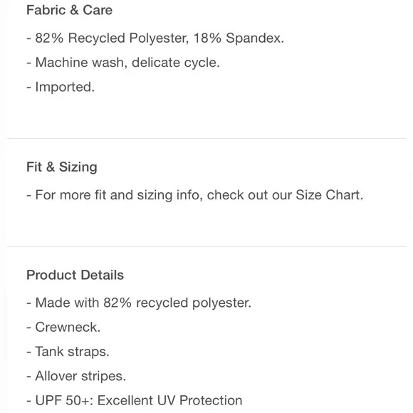Click the UPF 50+ Excellent UV Protection line
This screenshot has width=413, height=413.
coord(135,400)
